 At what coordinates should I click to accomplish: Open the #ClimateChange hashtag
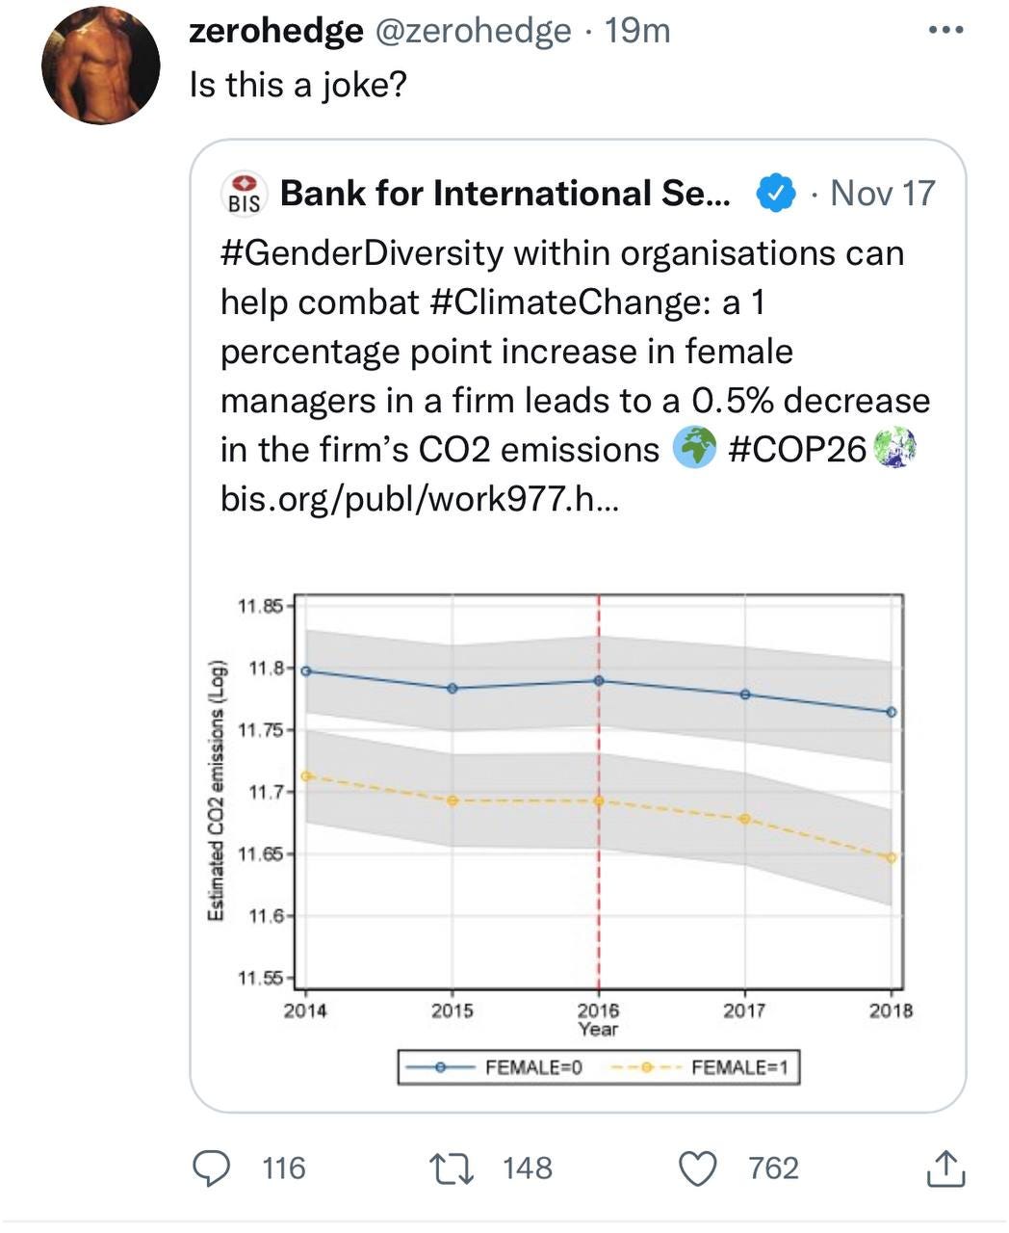tap(564, 302)
